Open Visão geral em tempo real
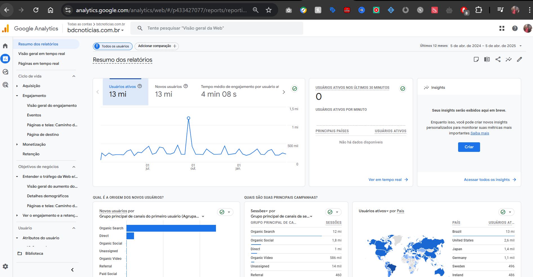This screenshot has height=277, width=533. [x=42, y=54]
